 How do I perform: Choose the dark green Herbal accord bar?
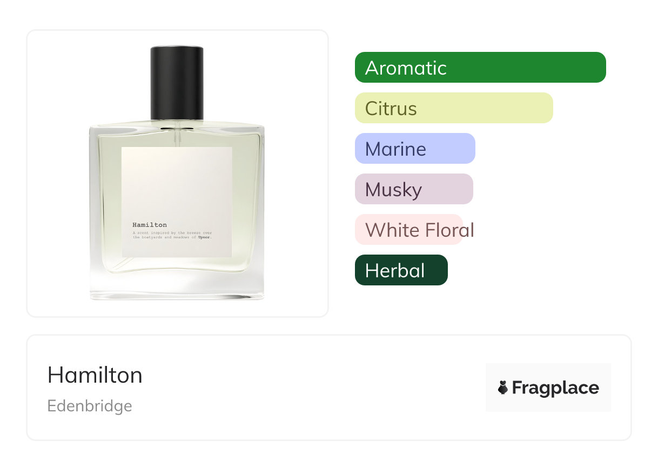point(401,270)
